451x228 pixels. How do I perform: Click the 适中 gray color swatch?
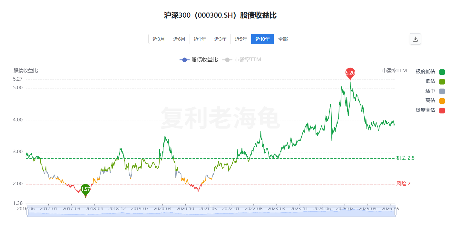click(442, 91)
